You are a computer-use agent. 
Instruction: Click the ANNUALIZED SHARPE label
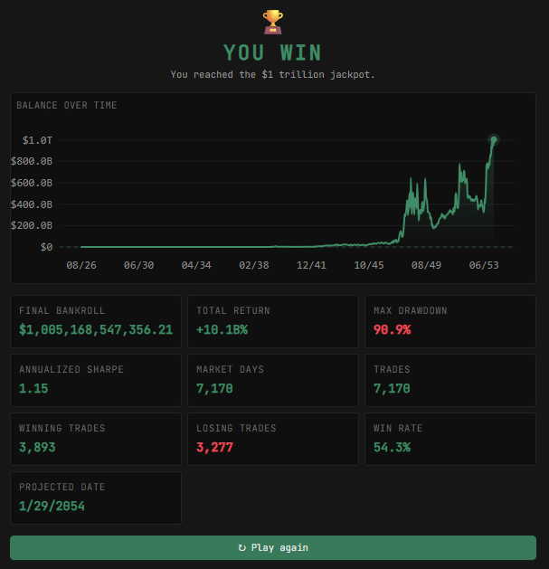(x=71, y=369)
